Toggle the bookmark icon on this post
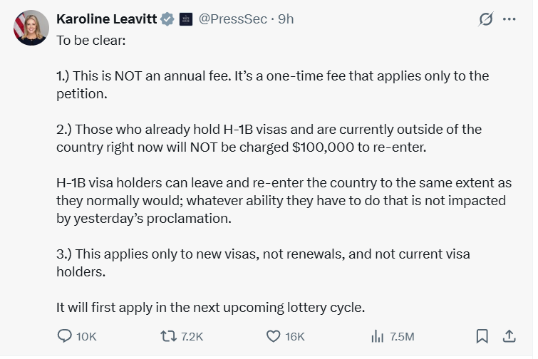This screenshot has width=538, height=359. point(482,336)
